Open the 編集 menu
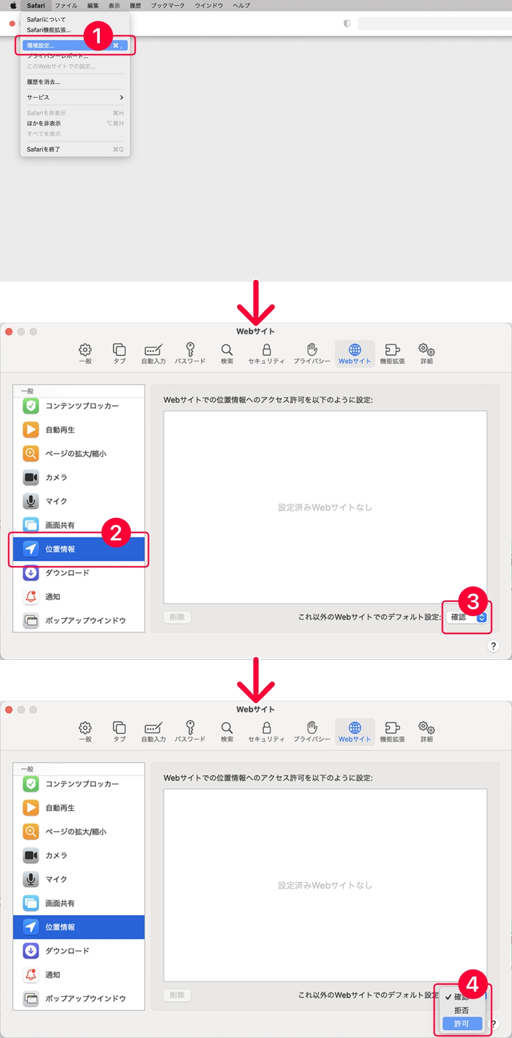512x1038 pixels. [x=93, y=6]
